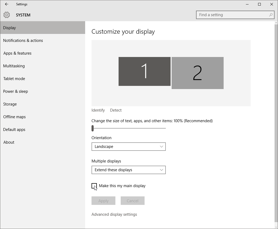This screenshot has width=278, height=229.
Task: Select display monitor 1
Action: tap(145, 71)
